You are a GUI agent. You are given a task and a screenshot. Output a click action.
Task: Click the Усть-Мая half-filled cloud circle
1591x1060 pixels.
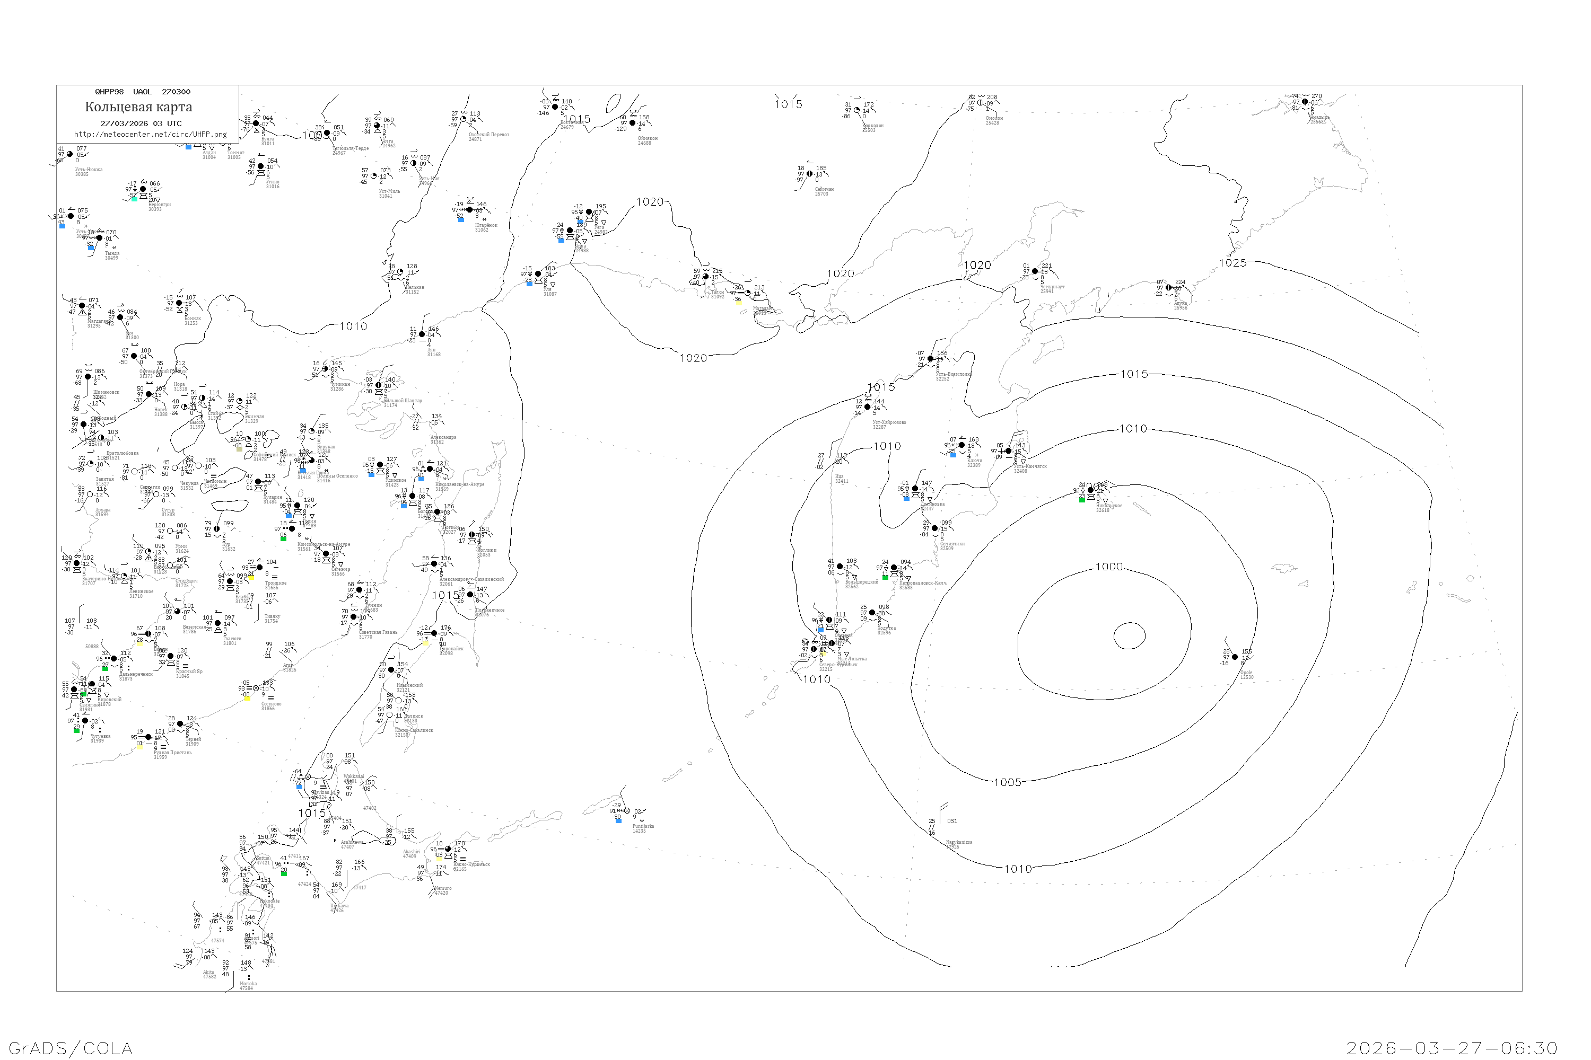413,163
